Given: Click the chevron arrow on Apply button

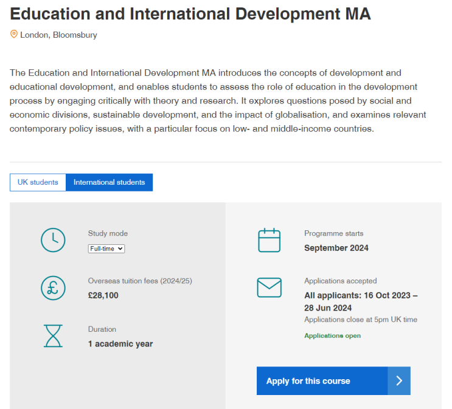Looking at the screenshot, I should pyautogui.click(x=399, y=381).
